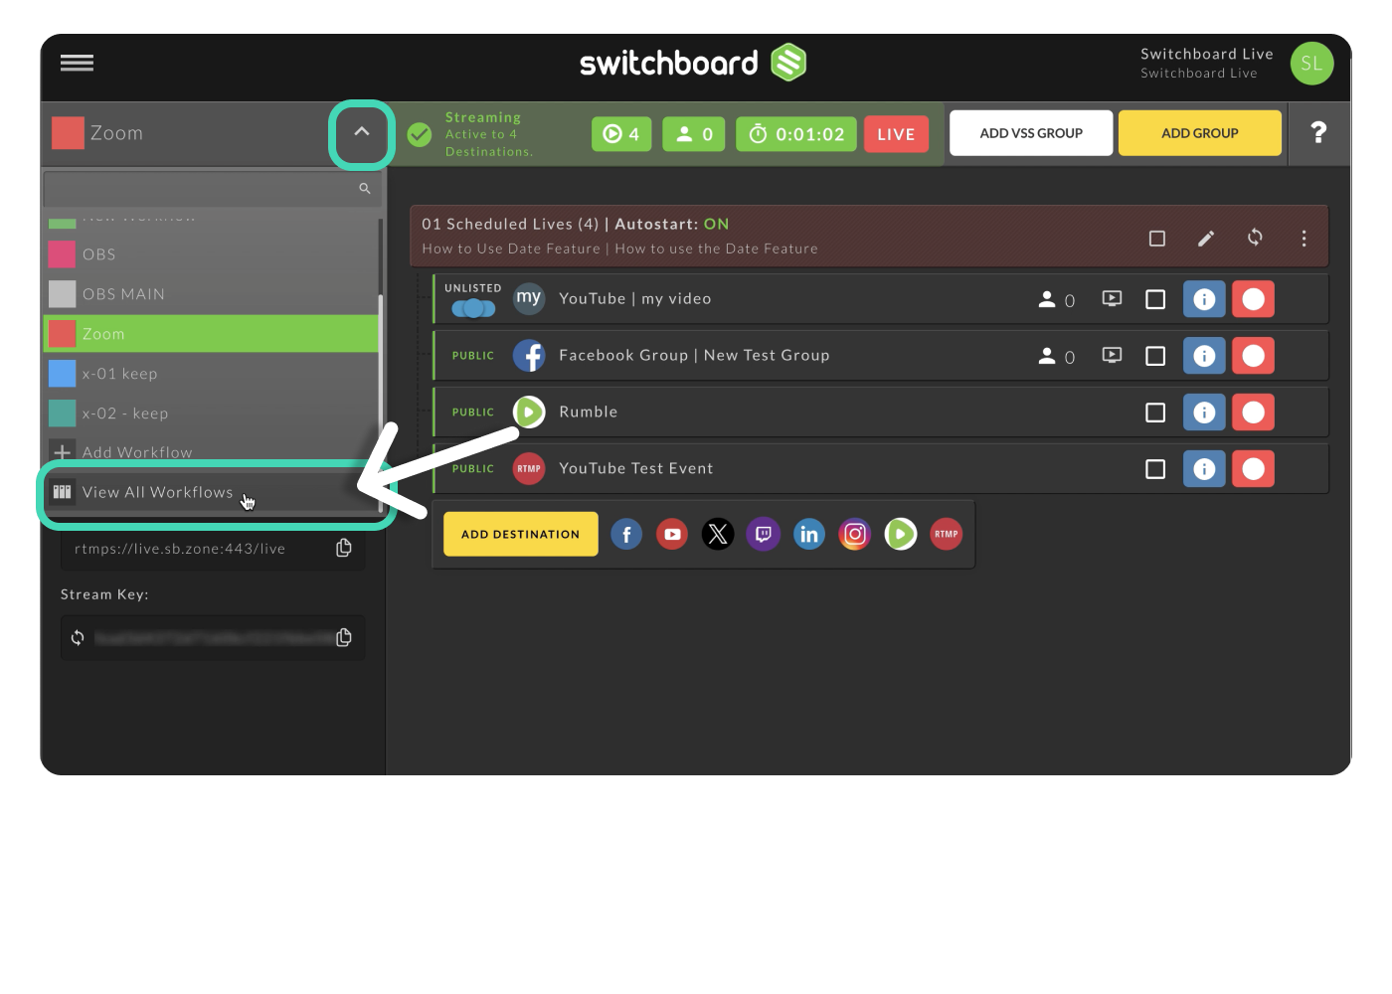Collapse the workflow dropdown chevron
Viewport: 1392px width, 994px height.
coord(362,132)
